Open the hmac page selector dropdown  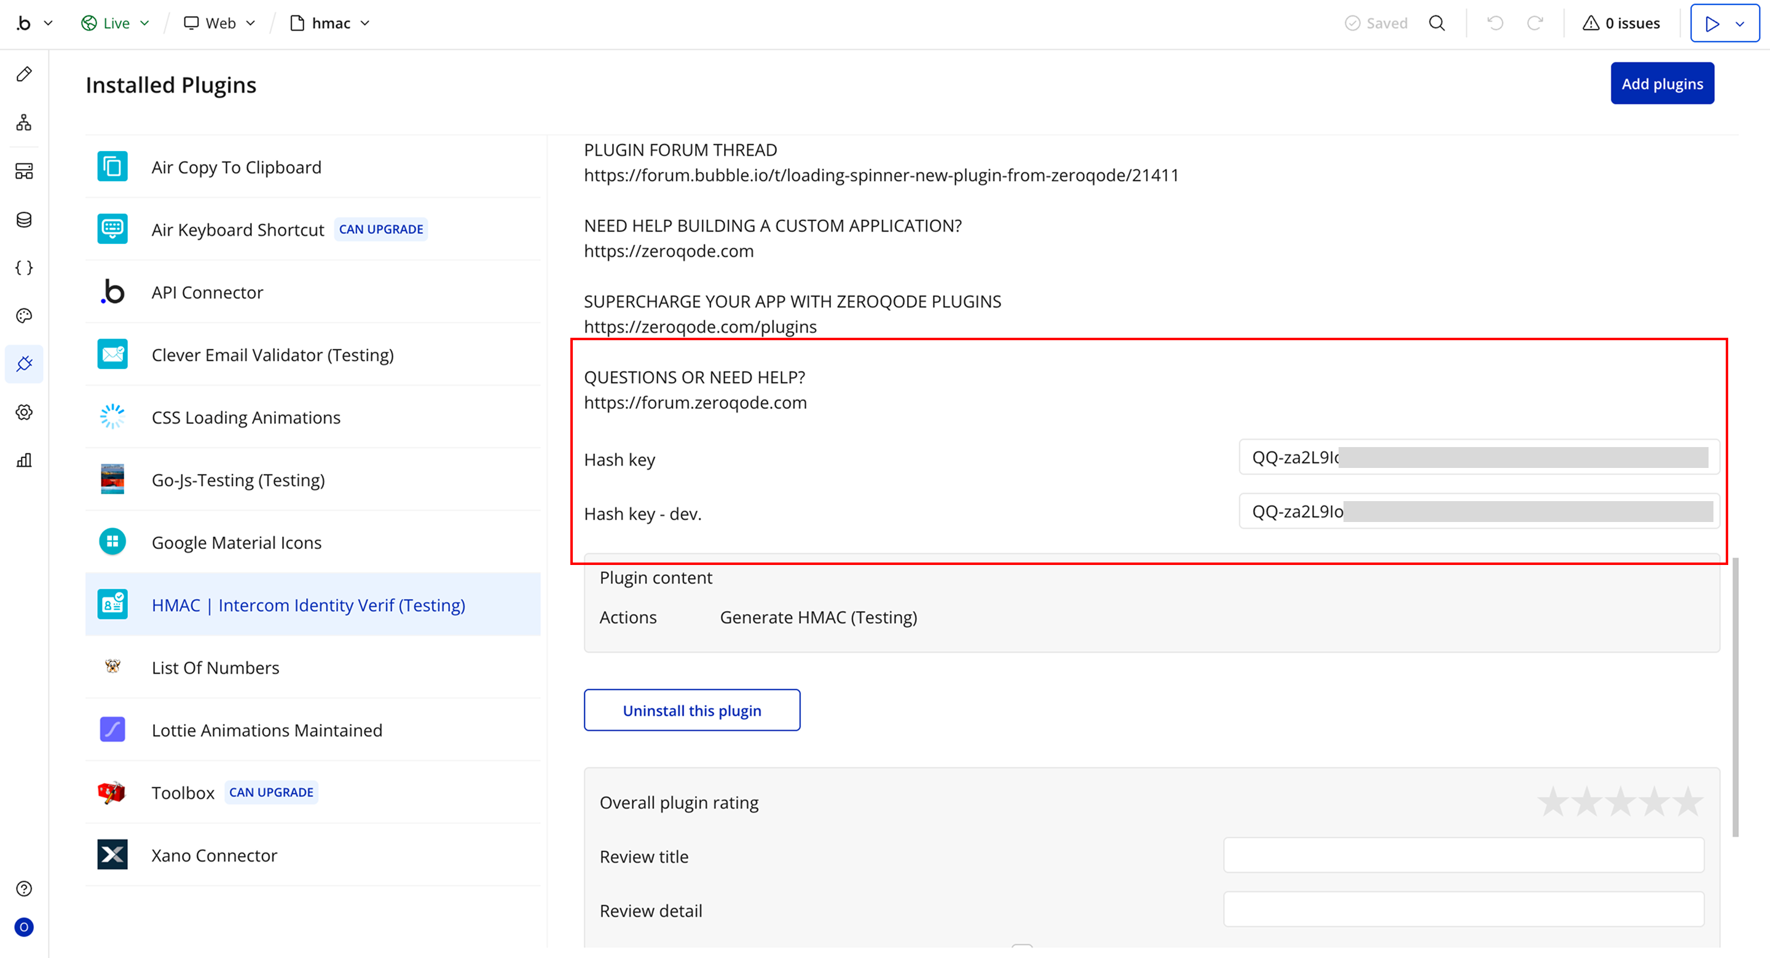[x=331, y=23]
